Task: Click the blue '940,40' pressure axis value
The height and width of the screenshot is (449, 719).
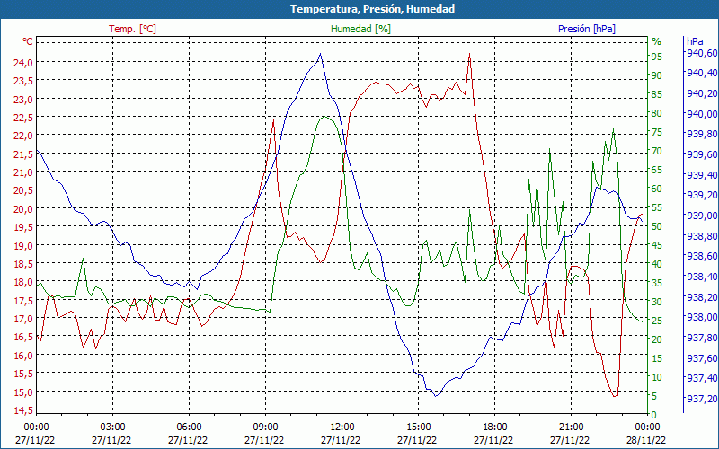Action: [x=701, y=73]
